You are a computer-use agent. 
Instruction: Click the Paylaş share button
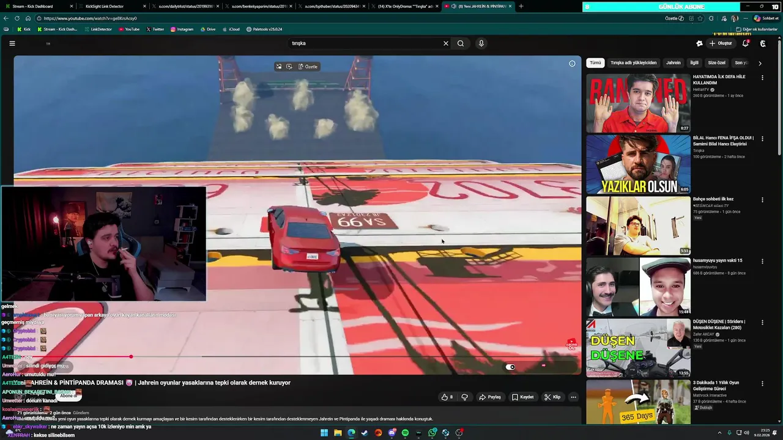pos(490,397)
